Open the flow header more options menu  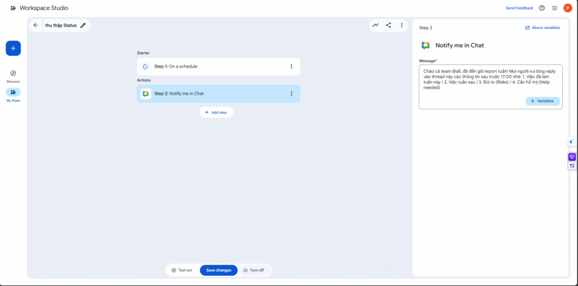click(401, 25)
